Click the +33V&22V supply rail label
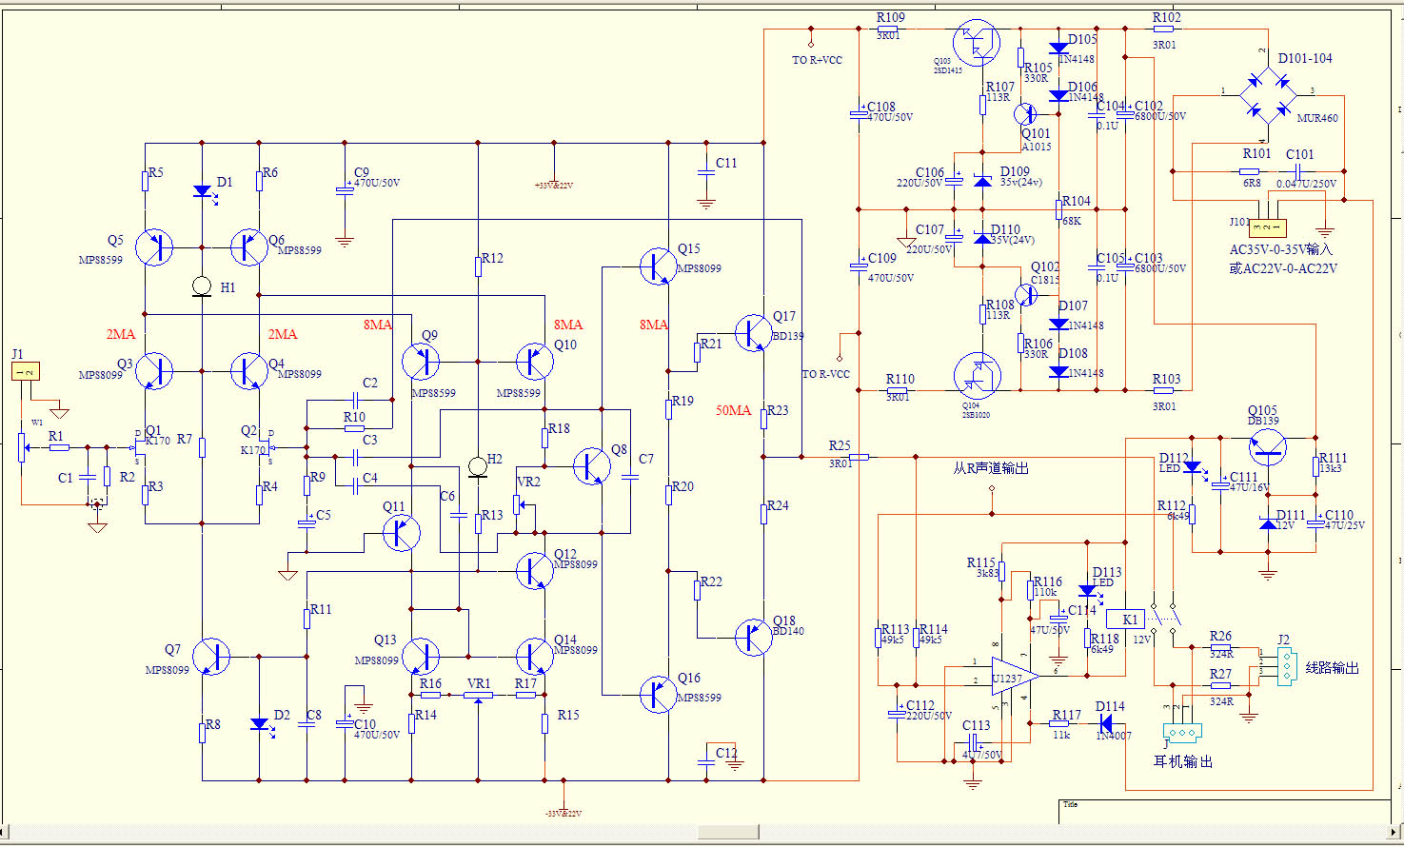 click(x=554, y=186)
